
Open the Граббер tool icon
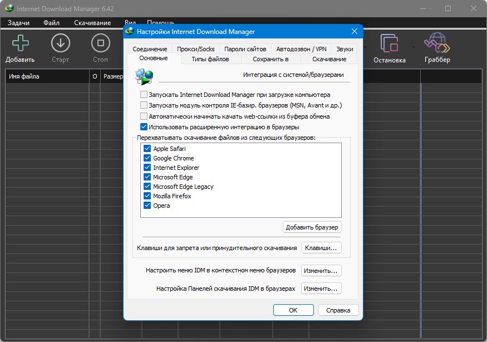(437, 43)
